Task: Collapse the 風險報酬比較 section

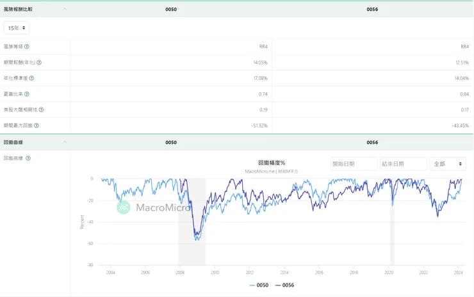Action: tap(65, 10)
